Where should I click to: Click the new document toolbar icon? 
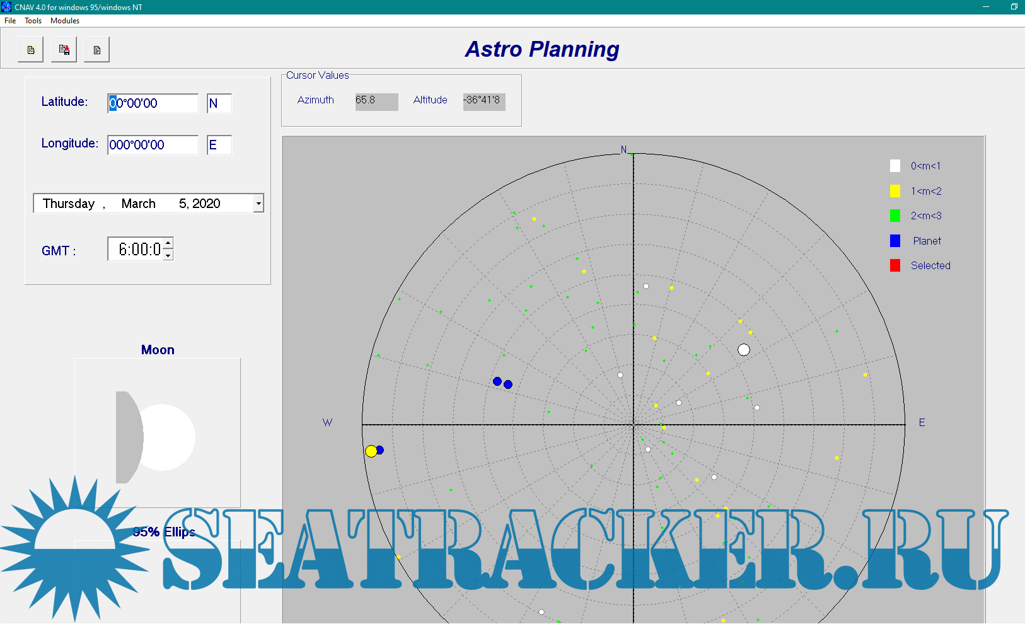(31, 50)
